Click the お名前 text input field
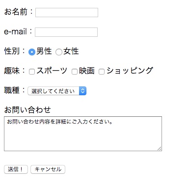The height and width of the screenshot is (188, 189). pyautogui.click(x=67, y=12)
